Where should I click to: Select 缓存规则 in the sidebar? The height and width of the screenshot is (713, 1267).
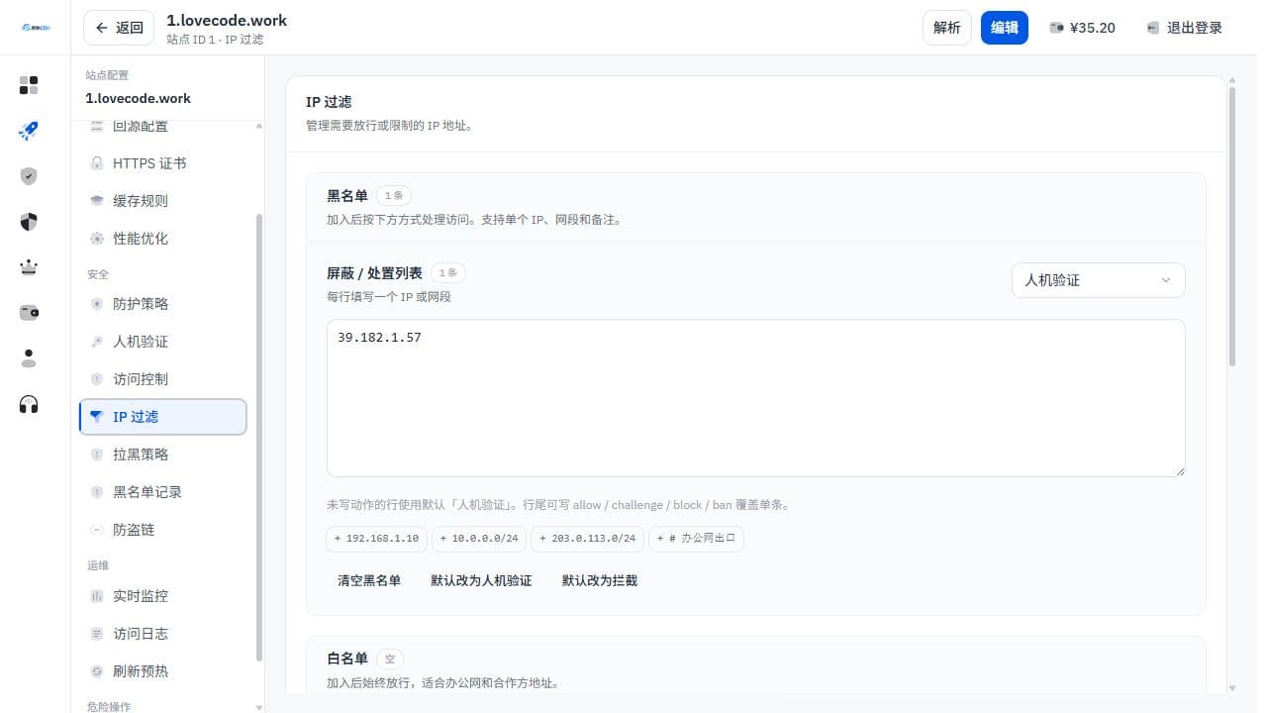[163, 201]
